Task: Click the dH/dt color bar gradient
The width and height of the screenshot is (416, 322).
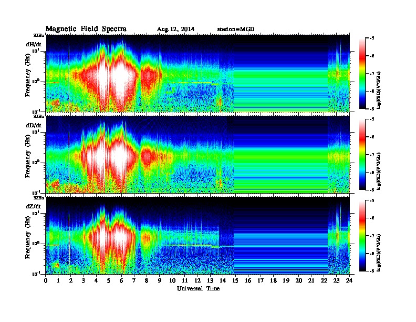Action: pos(362,74)
